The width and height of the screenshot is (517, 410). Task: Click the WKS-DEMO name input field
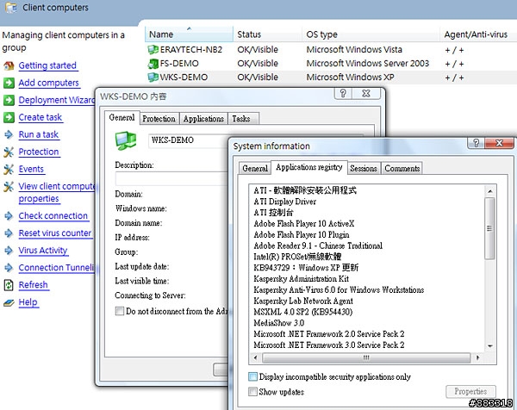pyautogui.click(x=188, y=140)
